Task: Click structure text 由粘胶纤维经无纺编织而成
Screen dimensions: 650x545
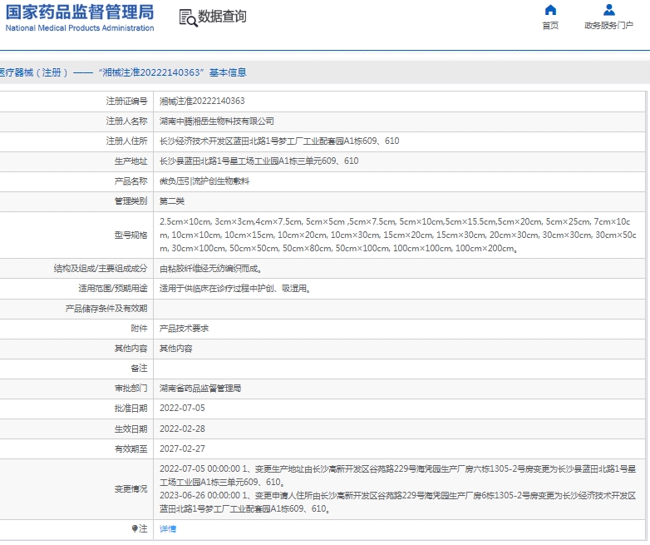Action: (210, 268)
